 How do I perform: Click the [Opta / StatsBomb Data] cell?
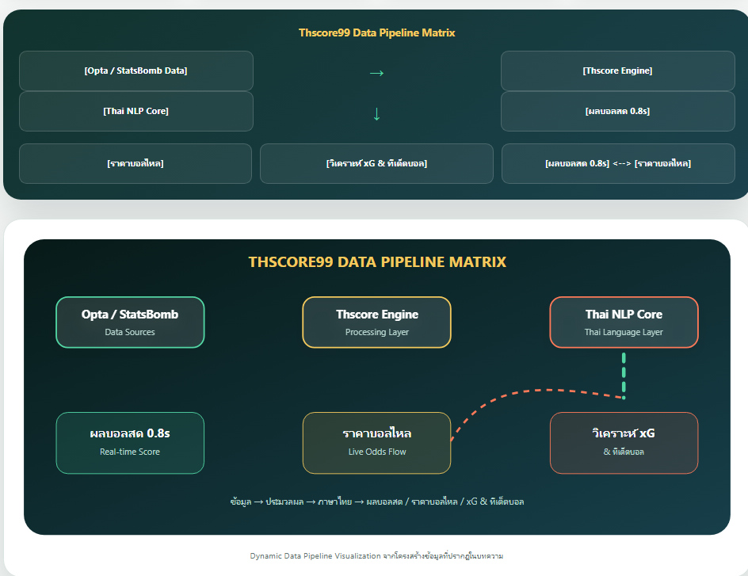point(136,71)
